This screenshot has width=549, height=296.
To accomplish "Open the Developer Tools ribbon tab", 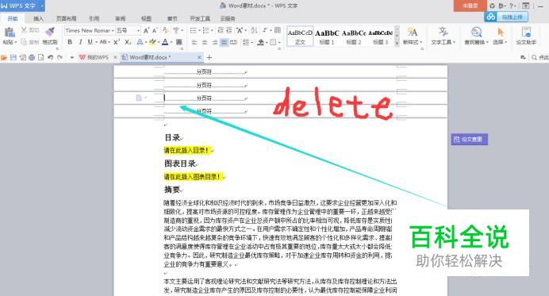I will (200, 18).
